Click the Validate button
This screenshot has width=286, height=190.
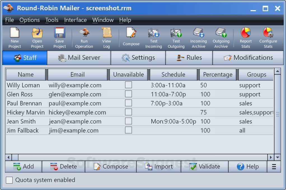205,167
